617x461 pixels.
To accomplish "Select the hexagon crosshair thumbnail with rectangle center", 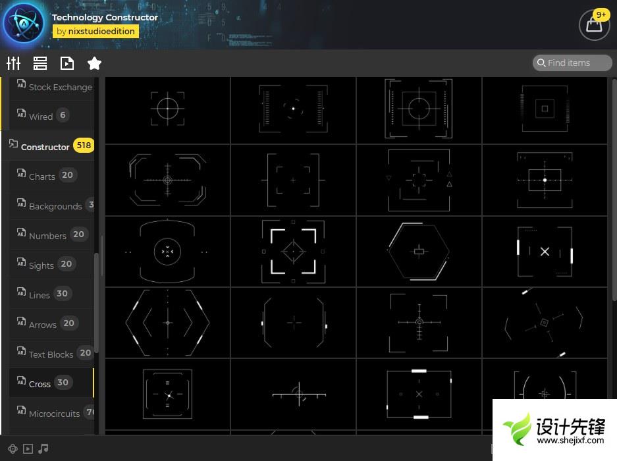I will tap(419, 251).
